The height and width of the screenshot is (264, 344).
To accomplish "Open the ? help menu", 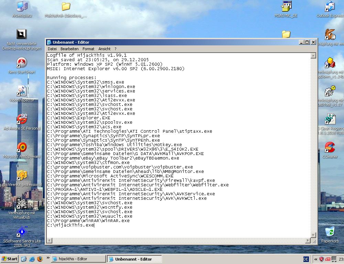I will [x=115, y=49].
